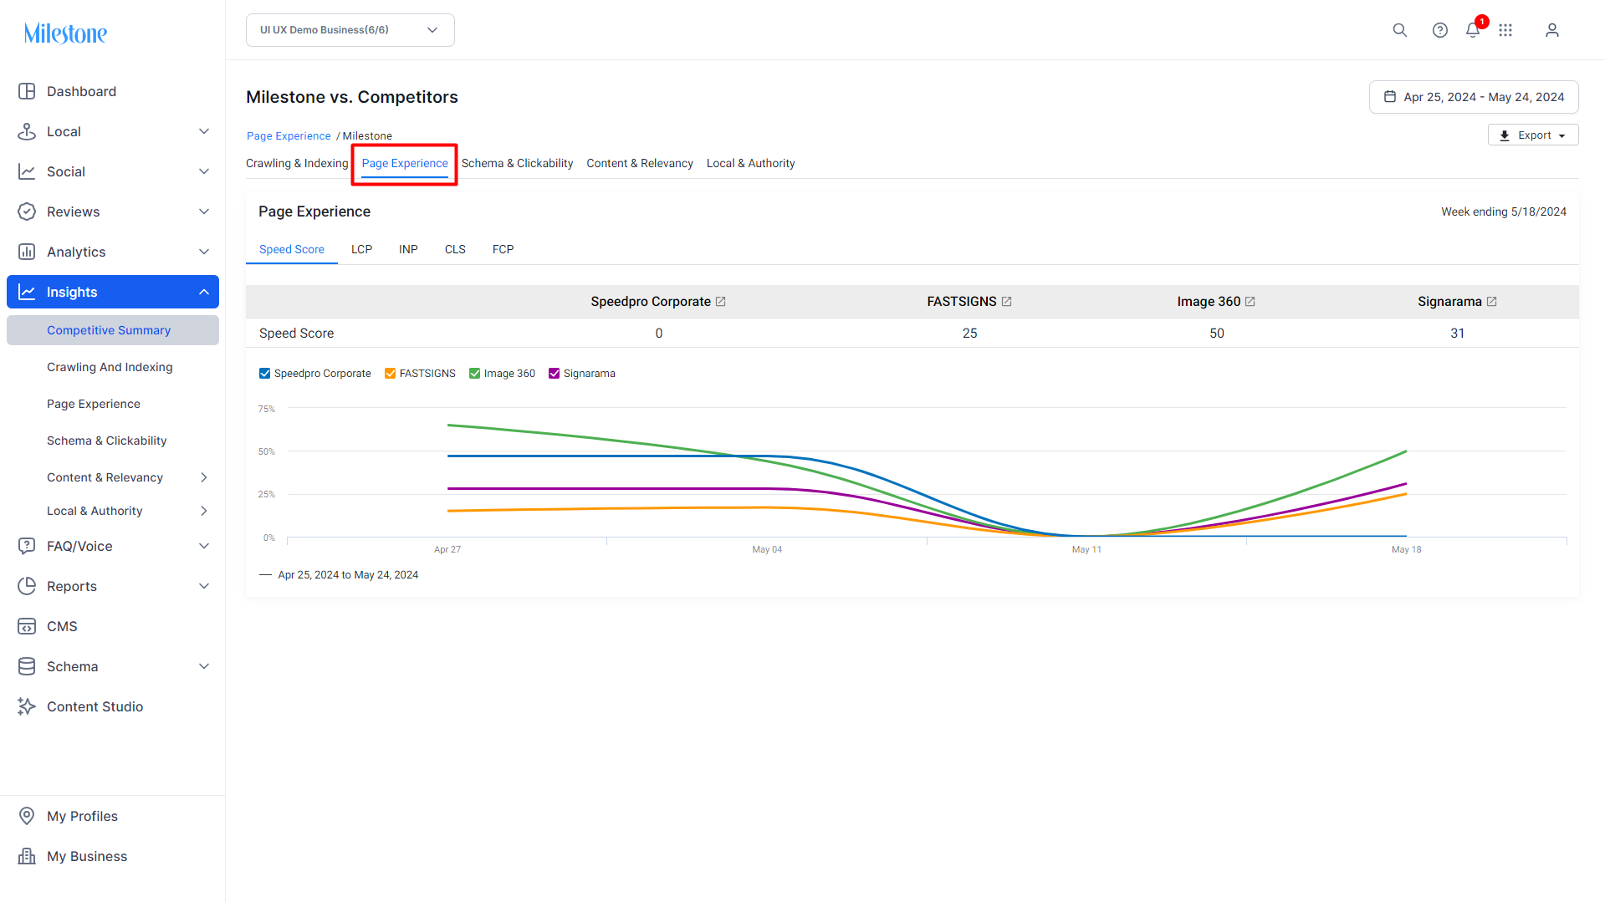
Task: Expand the Analytics menu chevron
Action: point(204,252)
